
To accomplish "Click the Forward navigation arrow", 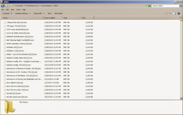I will pos(6,6).
